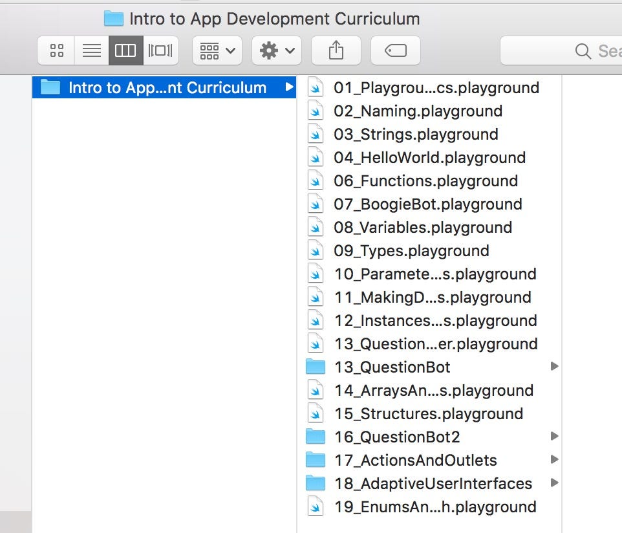Open the action gear menu

coord(276,50)
